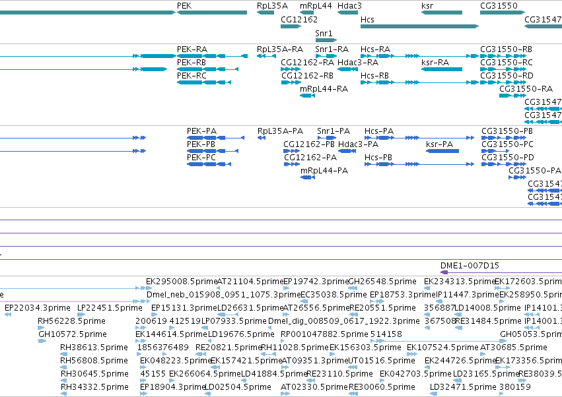Select the CG31550-RC transcript label

click(x=507, y=62)
